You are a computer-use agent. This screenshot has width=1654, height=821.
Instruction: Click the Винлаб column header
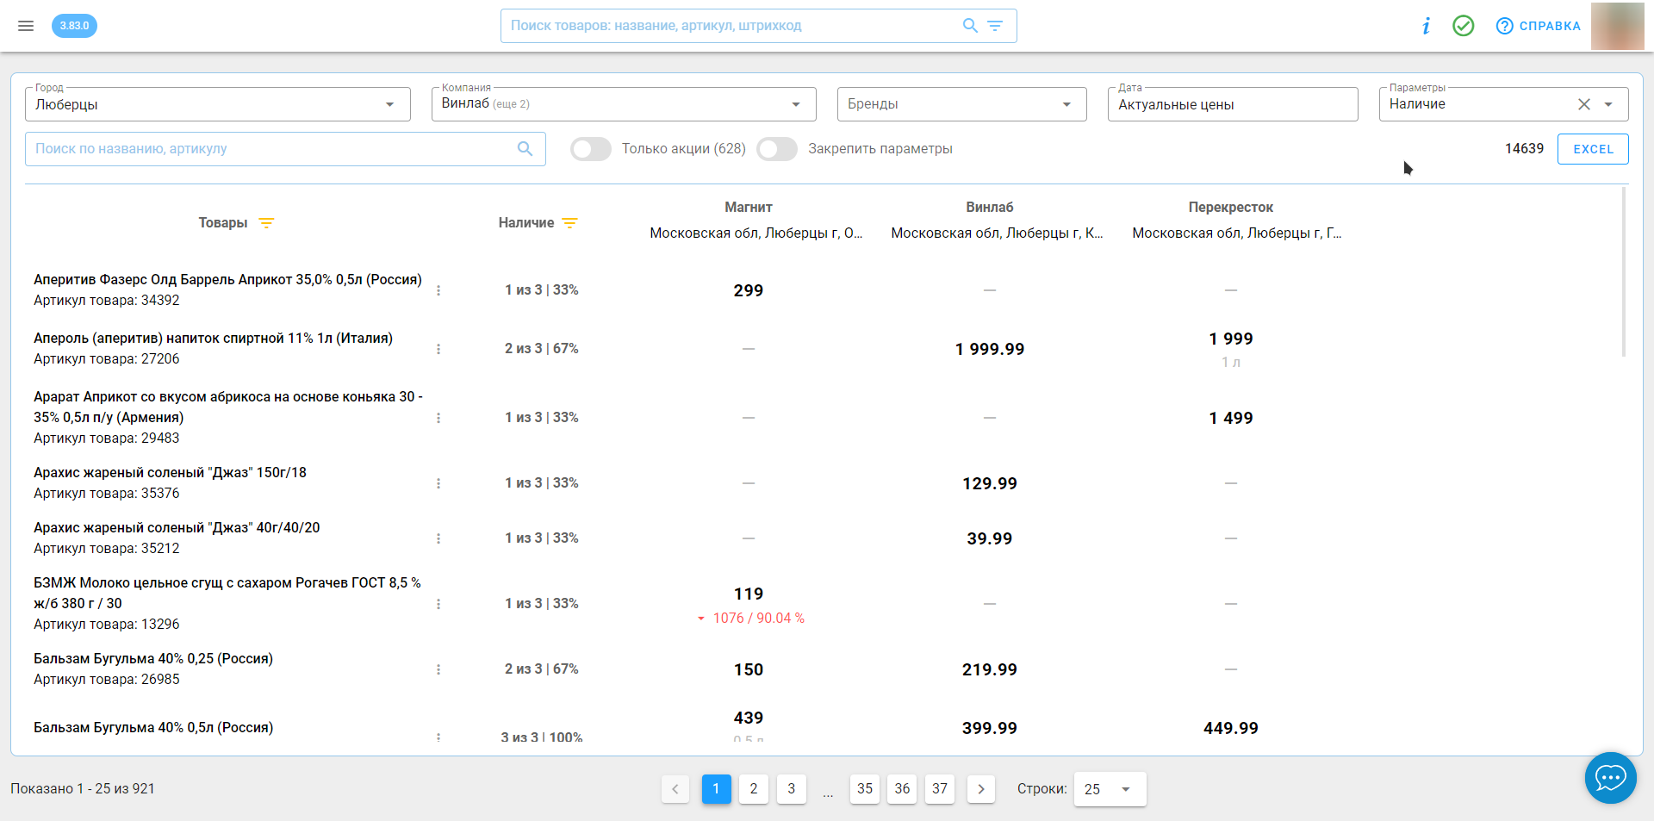[990, 208]
